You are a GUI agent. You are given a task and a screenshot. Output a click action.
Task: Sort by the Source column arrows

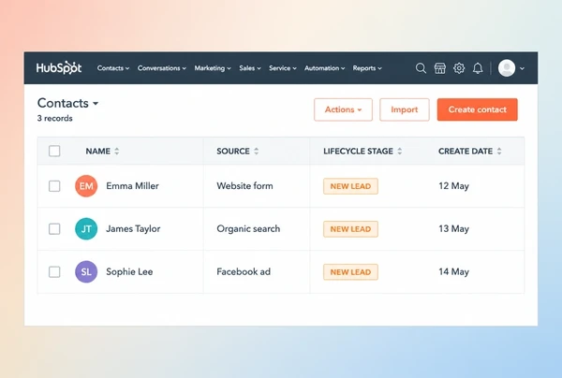tap(256, 151)
